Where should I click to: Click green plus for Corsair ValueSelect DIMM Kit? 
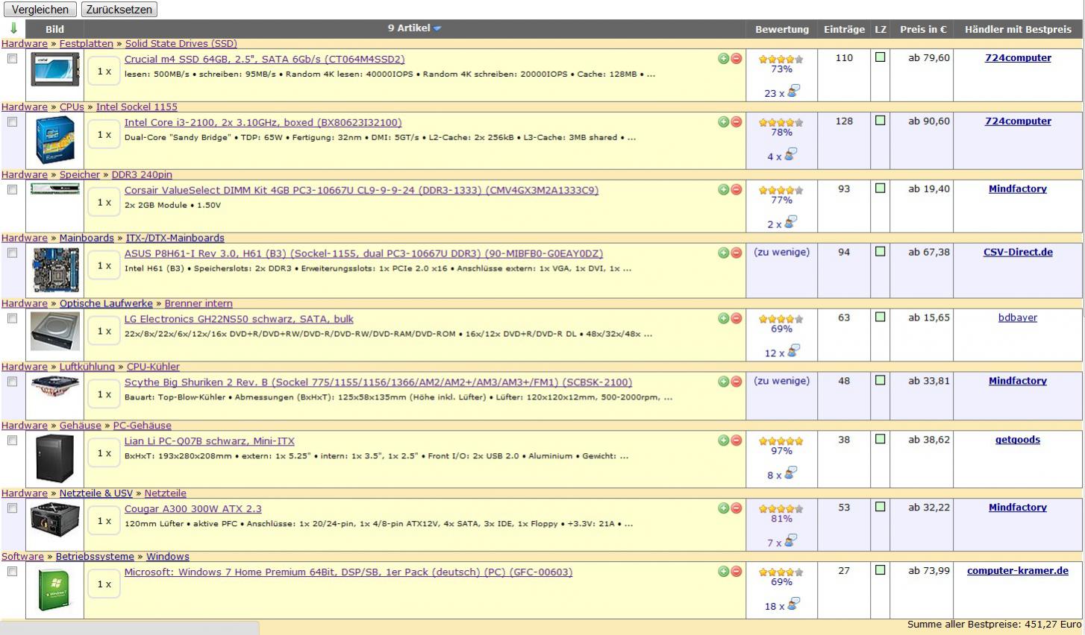[723, 190]
